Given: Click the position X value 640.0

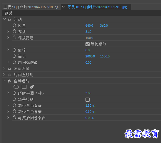Looking at the screenshot, I should coord(89,25).
